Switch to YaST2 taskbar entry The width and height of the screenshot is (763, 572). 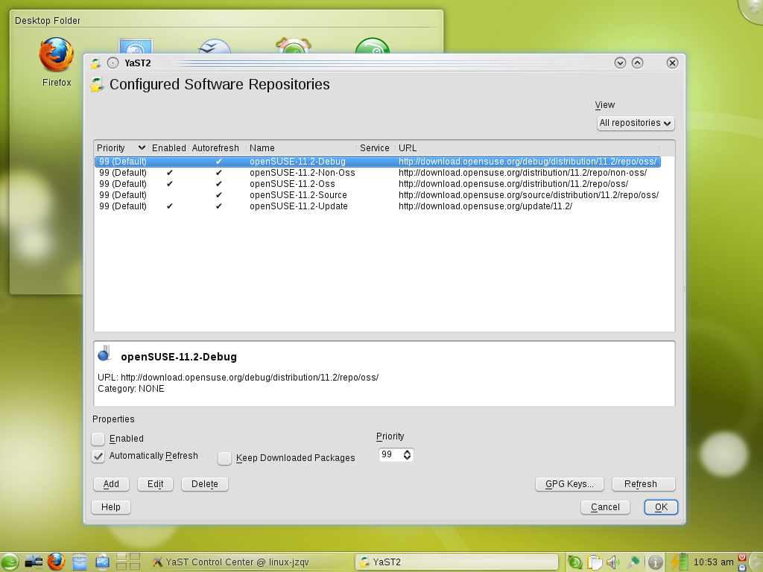click(457, 562)
